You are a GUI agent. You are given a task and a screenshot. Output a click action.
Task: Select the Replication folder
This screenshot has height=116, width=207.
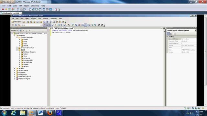point(22,72)
